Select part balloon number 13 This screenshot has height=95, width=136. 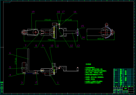pyautogui.click(x=78, y=46)
